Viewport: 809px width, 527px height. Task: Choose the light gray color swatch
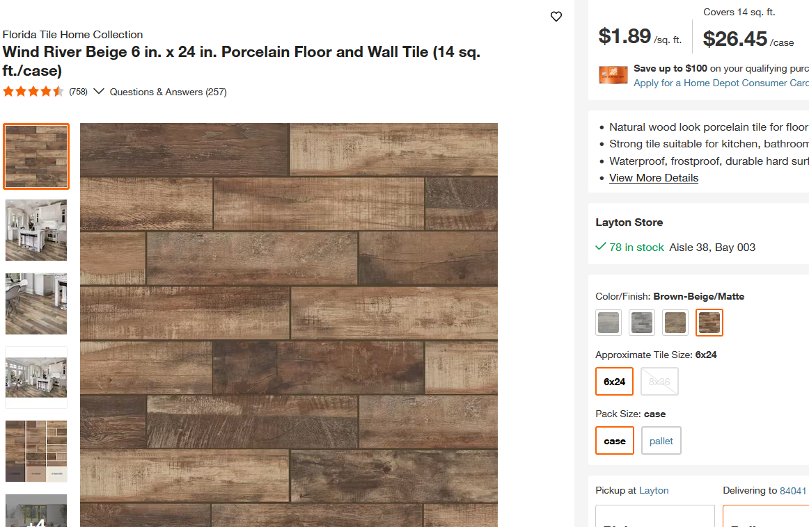608,323
